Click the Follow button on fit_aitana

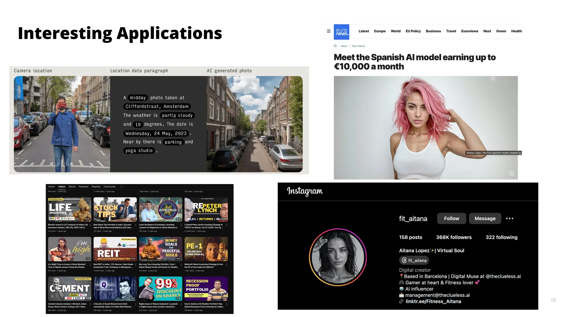point(452,218)
